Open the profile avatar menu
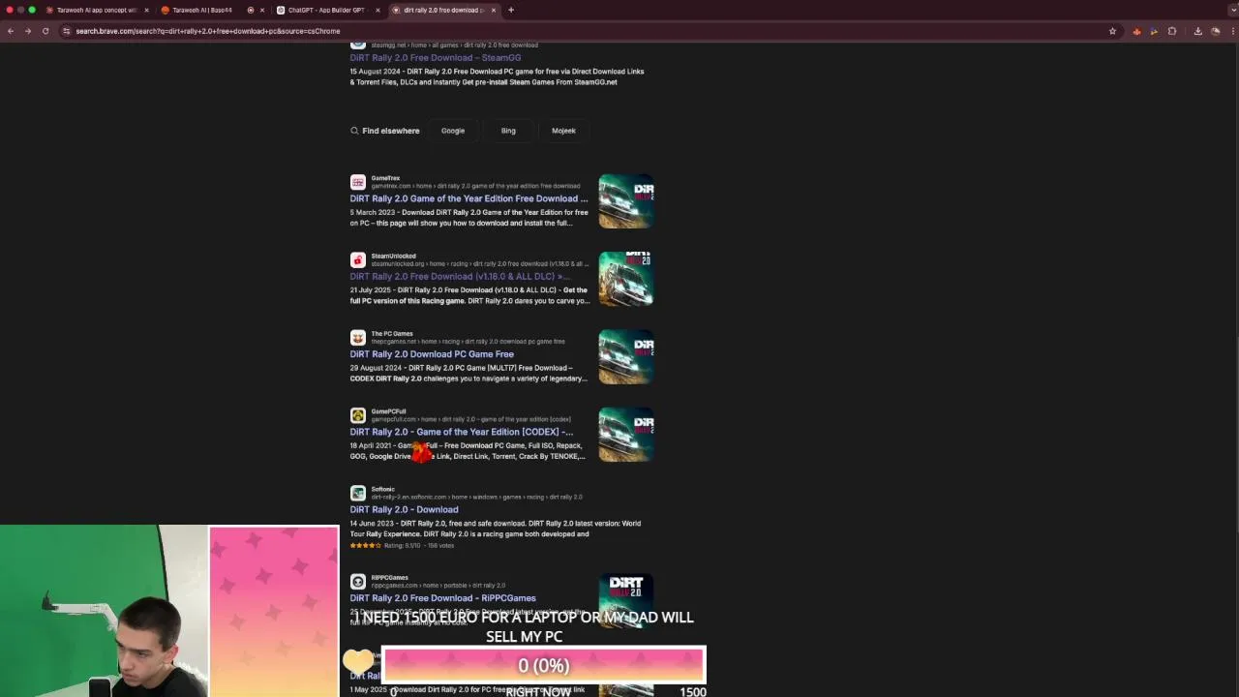This screenshot has width=1239, height=697. point(1216,31)
